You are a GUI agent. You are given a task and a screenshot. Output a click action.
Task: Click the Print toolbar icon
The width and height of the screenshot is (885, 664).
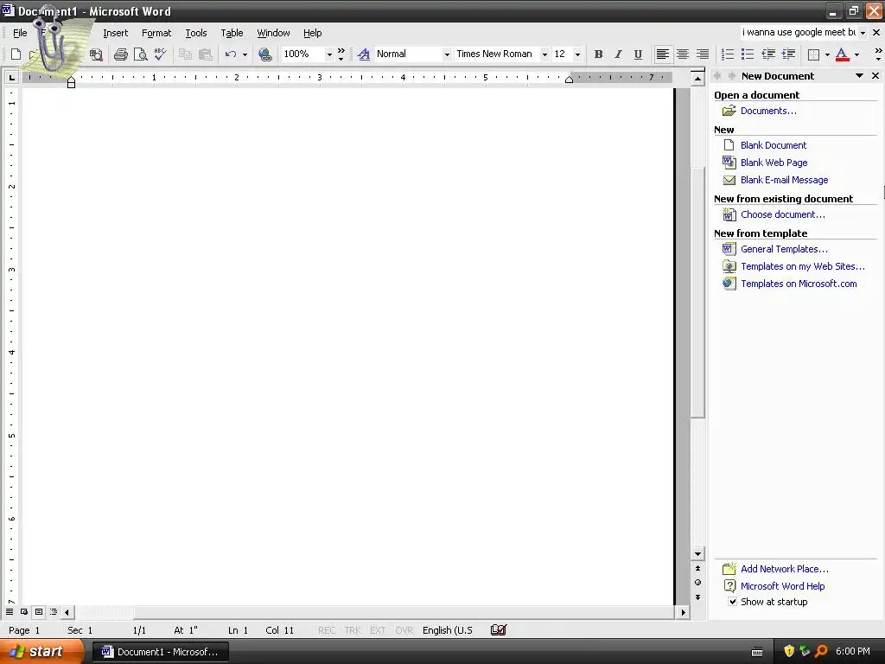coord(121,54)
